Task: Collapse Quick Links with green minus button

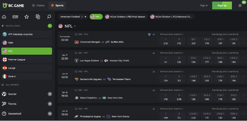Action: pos(50,26)
